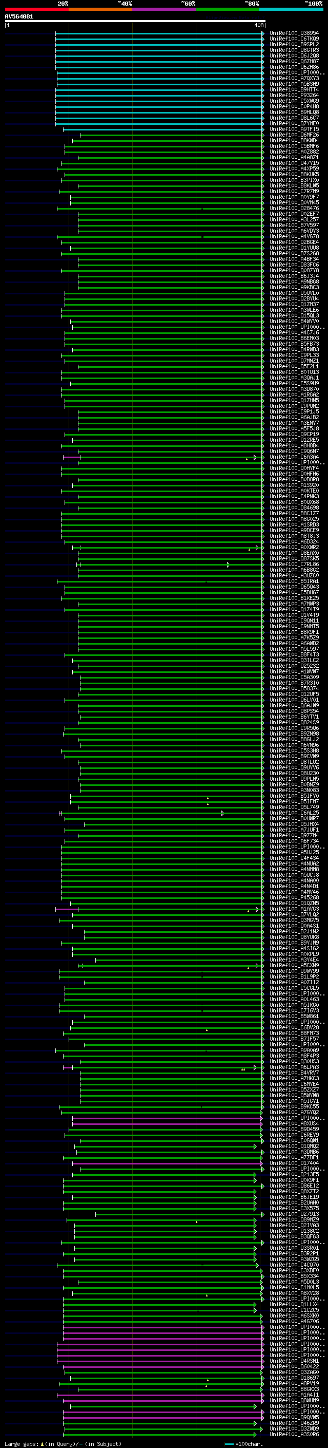
Task: Select hit label UniRef100_A4XP59
Action: pos(294,168)
